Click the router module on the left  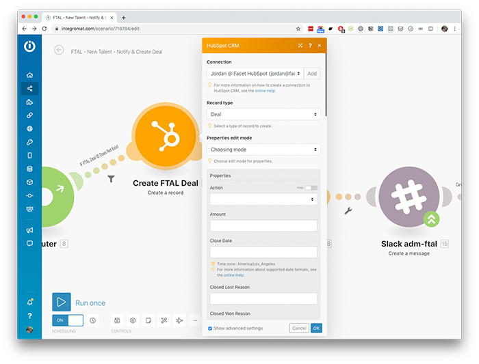pyautogui.click(x=57, y=197)
